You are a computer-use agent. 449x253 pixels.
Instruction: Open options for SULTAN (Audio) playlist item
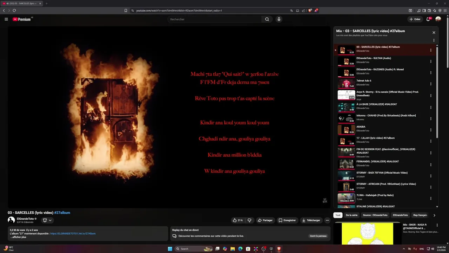click(x=431, y=61)
